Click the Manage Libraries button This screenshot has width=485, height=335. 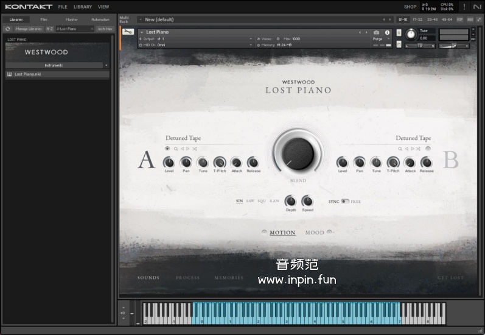coord(29,29)
